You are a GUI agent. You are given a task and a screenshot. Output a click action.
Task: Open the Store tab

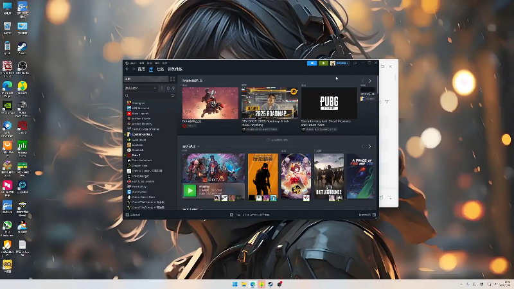click(x=141, y=69)
